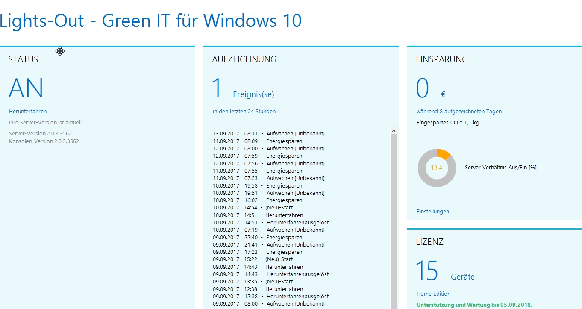Select log entry 11.09.2017 08:09 Energiesparen
Viewport: 582px width, 309px height.
(258, 141)
